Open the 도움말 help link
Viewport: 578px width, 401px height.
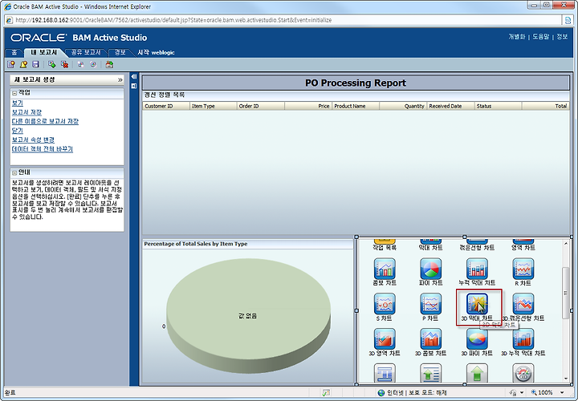[x=541, y=37]
